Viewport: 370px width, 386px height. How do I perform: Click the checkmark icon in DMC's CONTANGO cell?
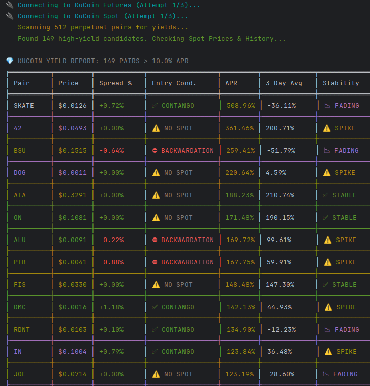click(155, 307)
